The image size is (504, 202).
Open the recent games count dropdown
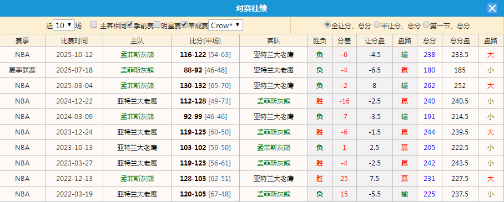click(x=64, y=25)
